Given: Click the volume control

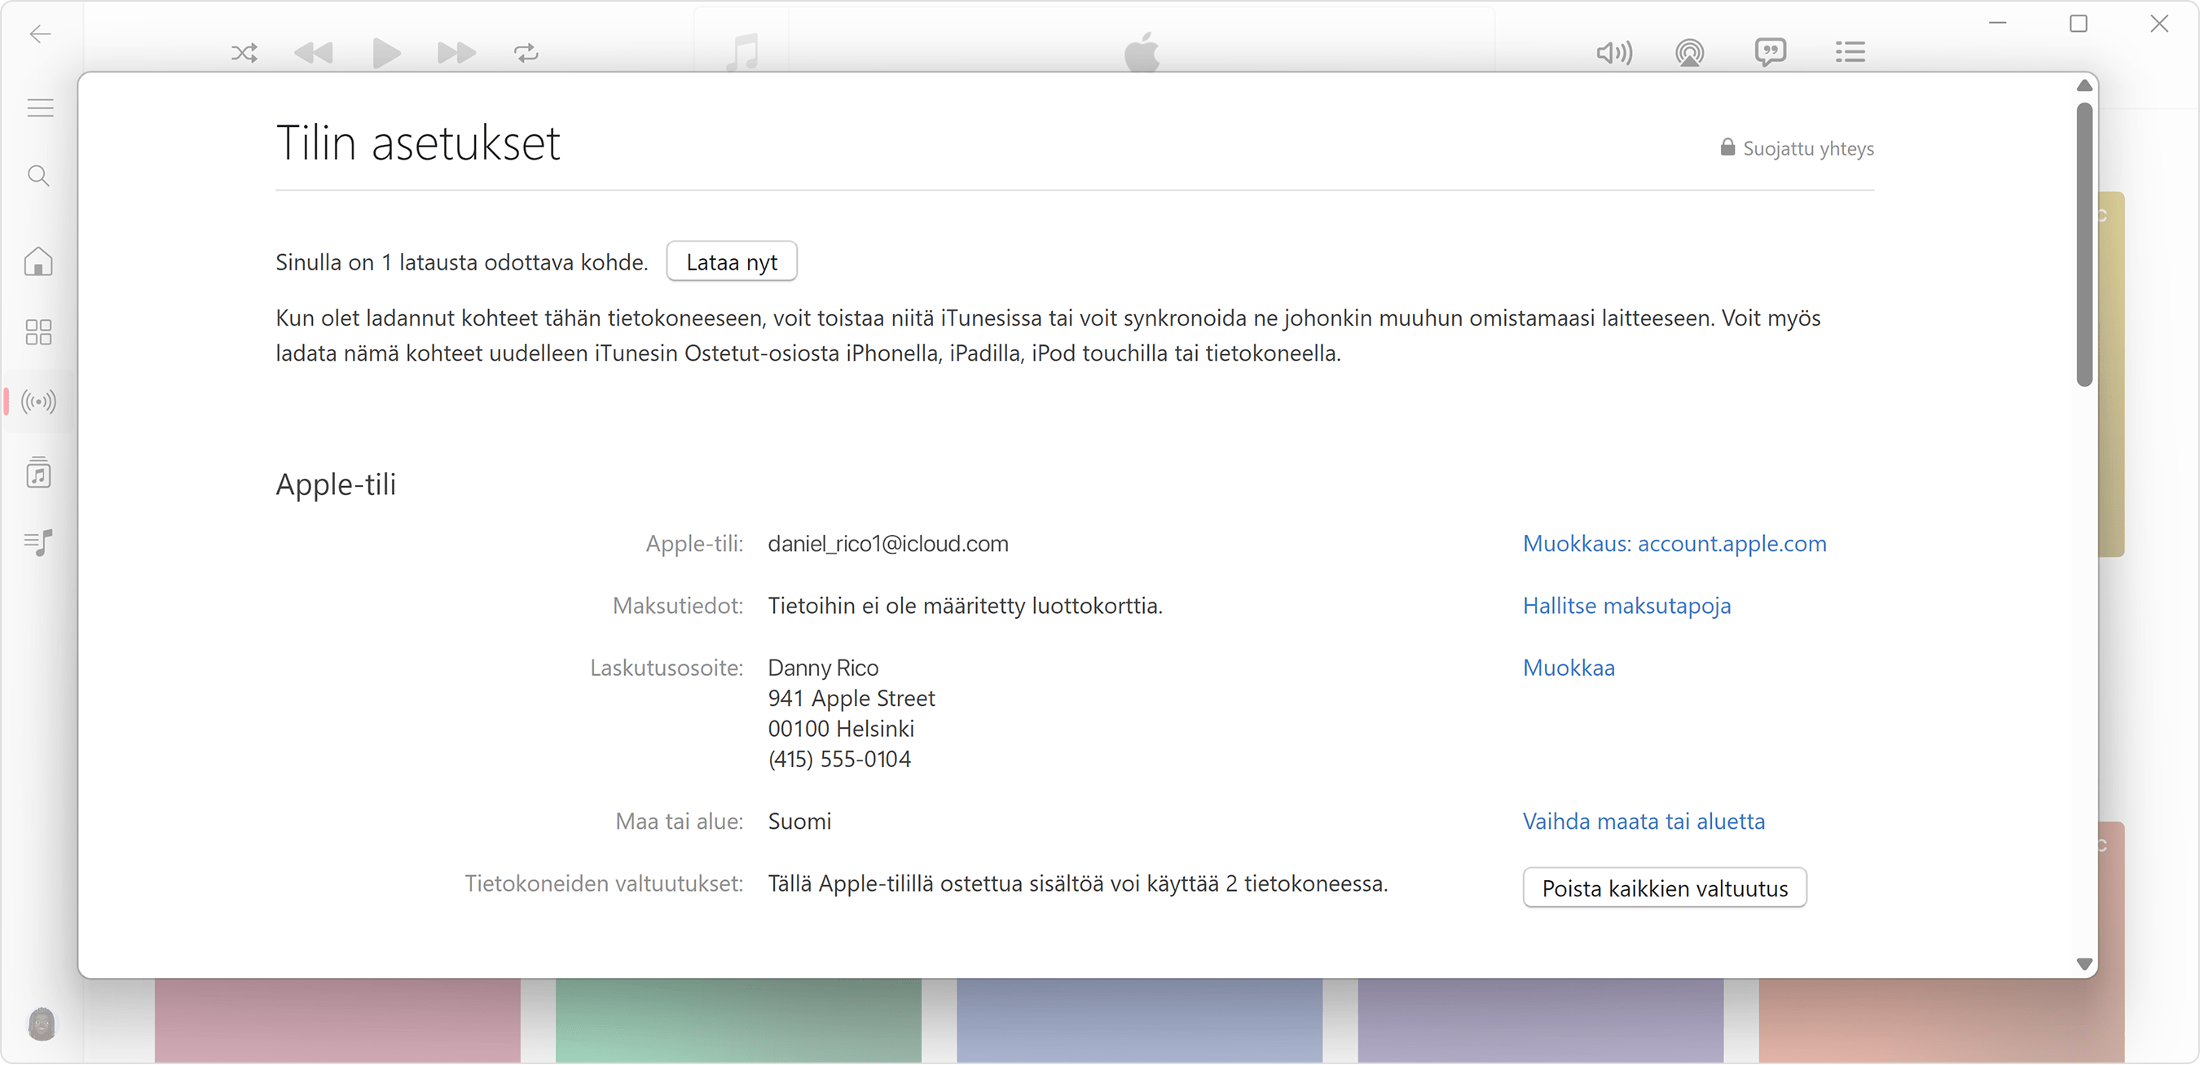Looking at the screenshot, I should (1614, 53).
